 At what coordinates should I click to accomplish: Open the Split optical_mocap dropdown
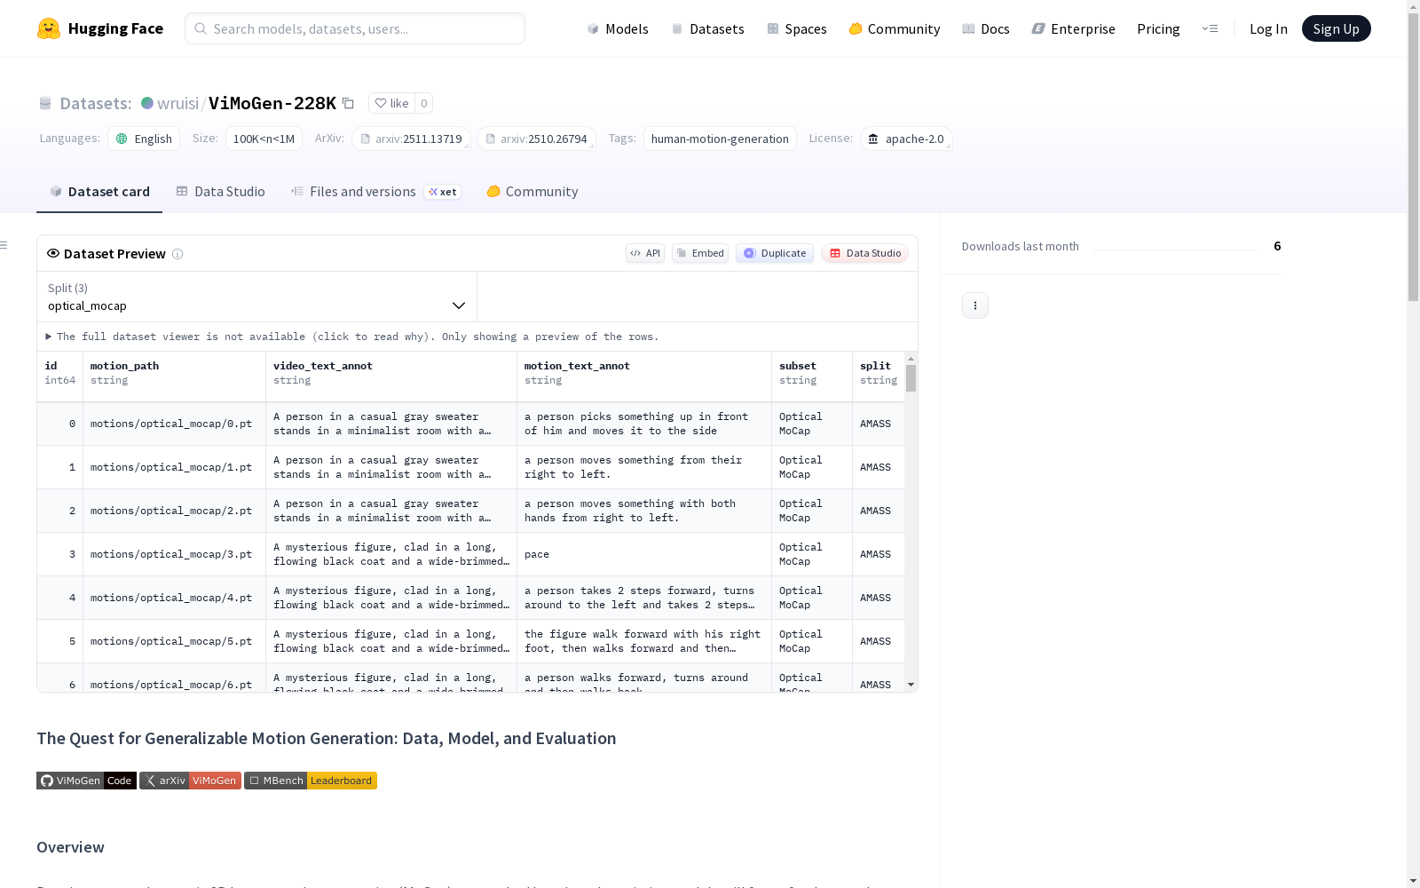click(257, 297)
